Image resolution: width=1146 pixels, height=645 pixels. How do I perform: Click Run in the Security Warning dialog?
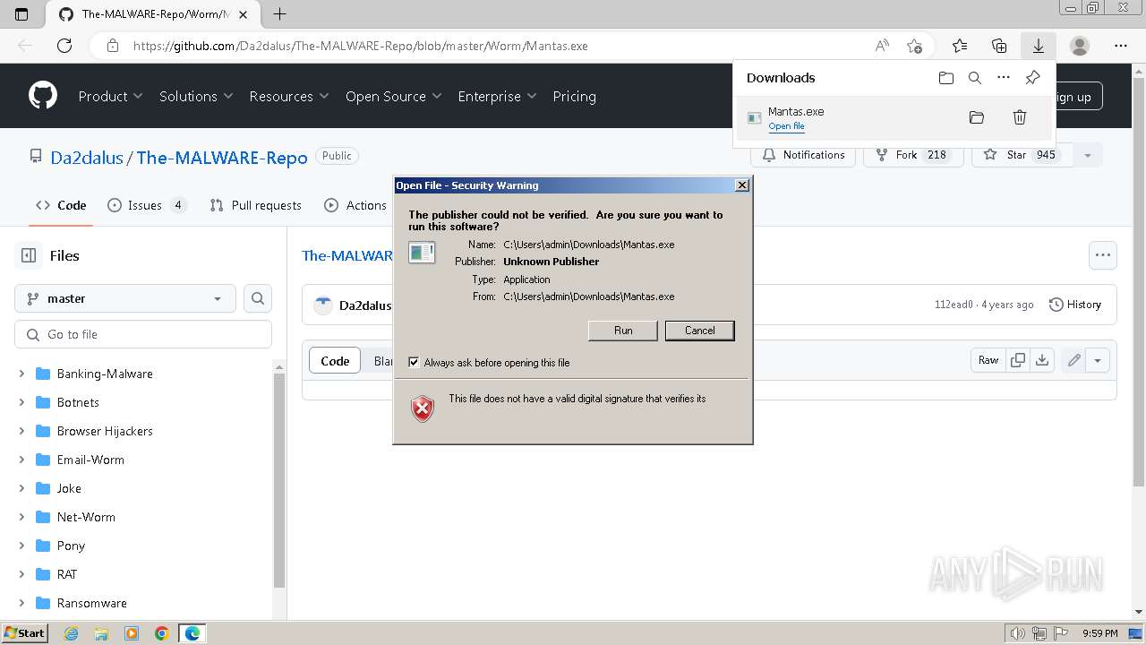click(623, 331)
